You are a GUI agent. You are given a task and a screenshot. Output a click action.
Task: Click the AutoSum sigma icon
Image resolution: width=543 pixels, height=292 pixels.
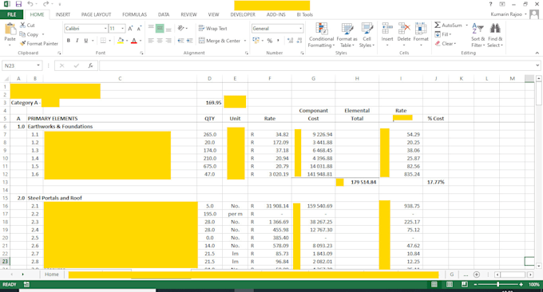(438, 25)
